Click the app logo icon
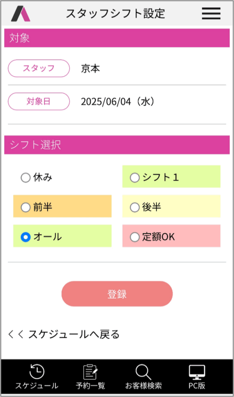 pos(20,14)
